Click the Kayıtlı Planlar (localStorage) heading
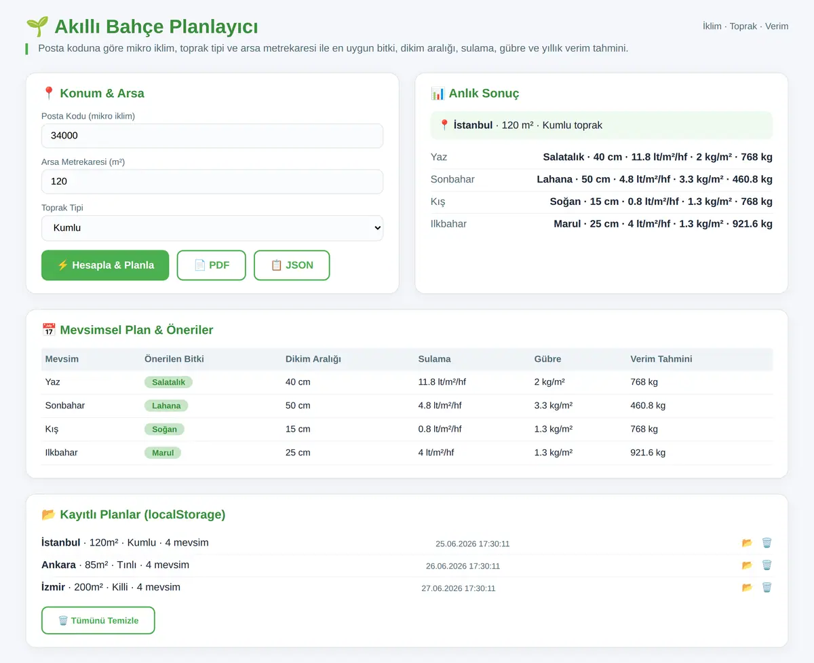The height and width of the screenshot is (663, 814). tap(134, 514)
